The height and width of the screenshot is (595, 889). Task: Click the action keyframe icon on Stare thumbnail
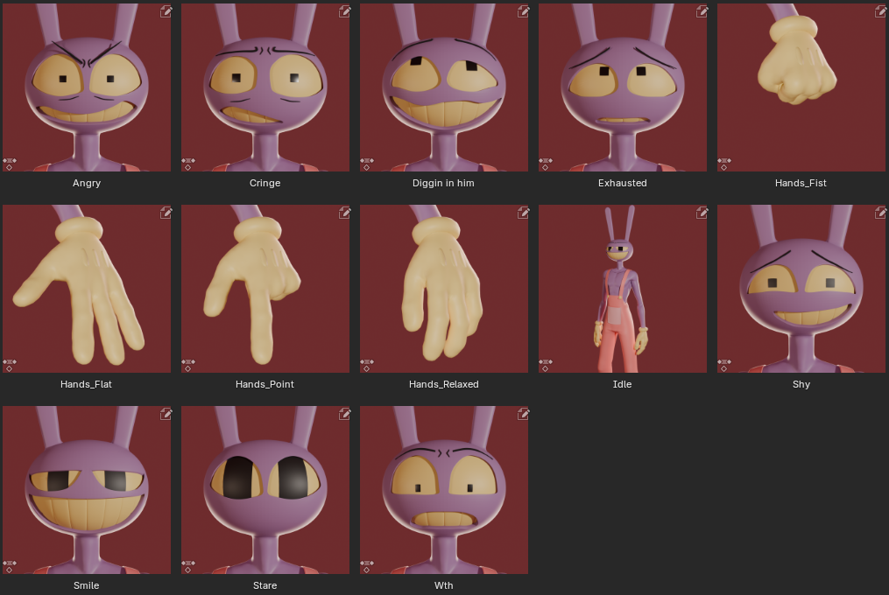(x=188, y=567)
